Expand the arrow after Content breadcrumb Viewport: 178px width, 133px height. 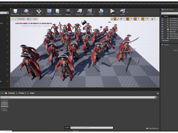(x=17, y=93)
